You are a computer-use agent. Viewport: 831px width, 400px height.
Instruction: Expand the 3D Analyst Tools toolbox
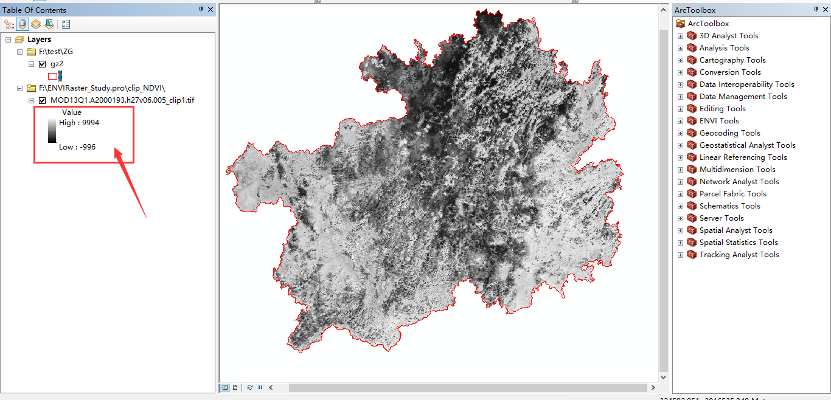[x=680, y=35]
